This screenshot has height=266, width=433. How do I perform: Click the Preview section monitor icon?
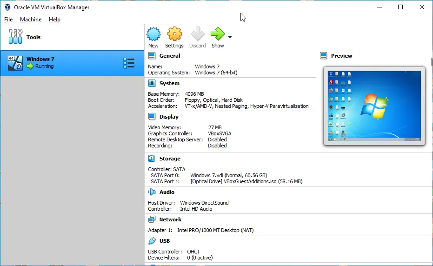[324, 56]
